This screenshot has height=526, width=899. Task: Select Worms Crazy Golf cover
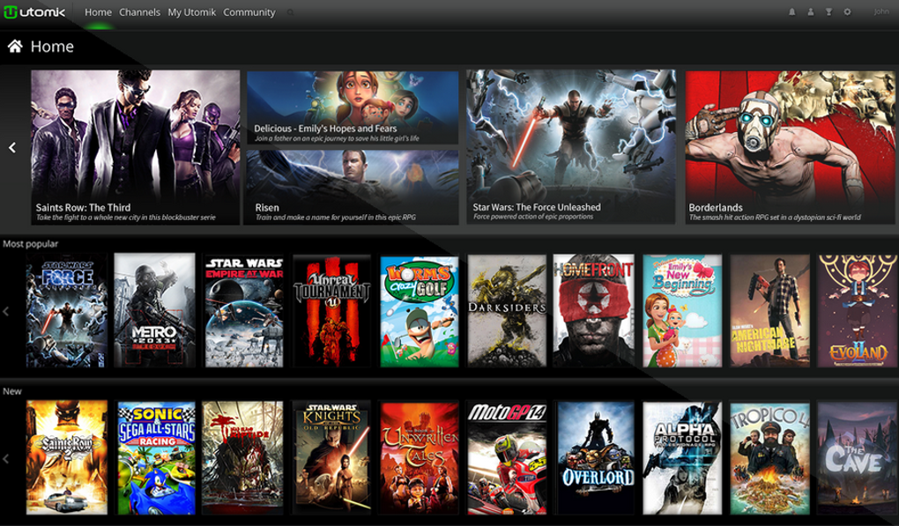click(420, 311)
